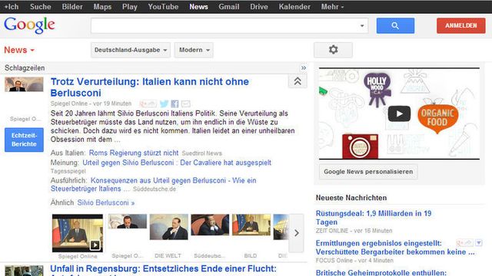Image resolution: width=492 pixels, height=276 pixels.
Task: Expand the Schlagzeilen section double-arrow icon
Action: pyautogui.click(x=304, y=68)
